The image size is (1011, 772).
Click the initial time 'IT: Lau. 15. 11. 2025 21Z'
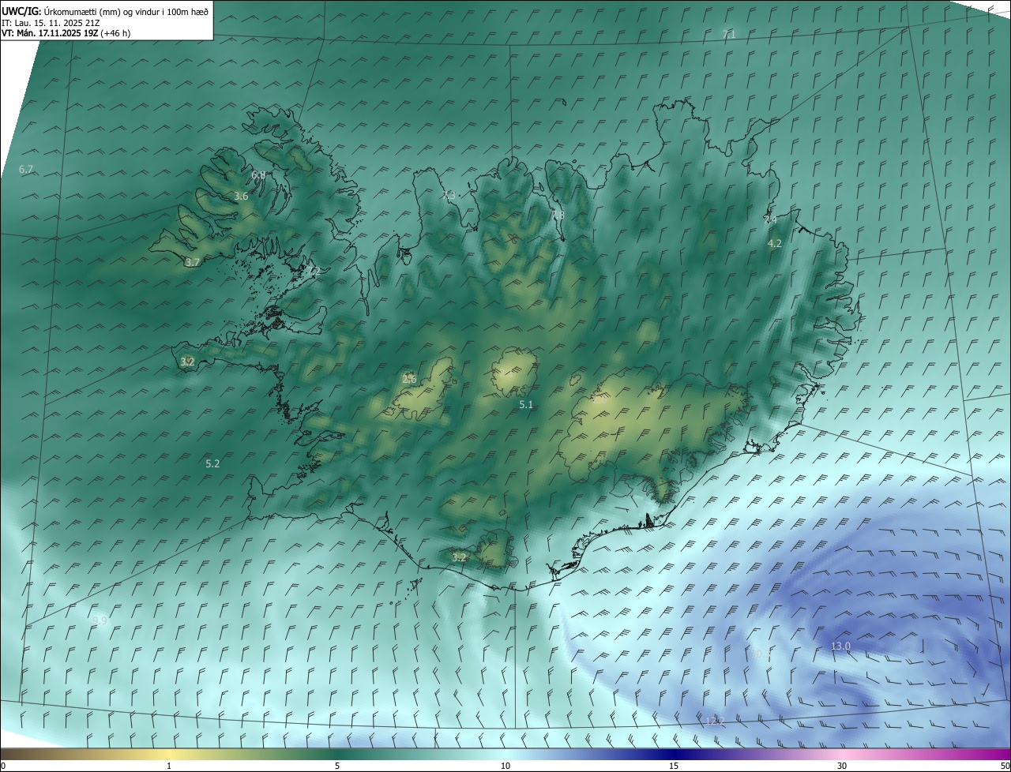(50, 22)
